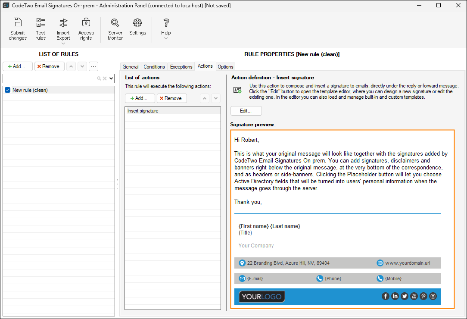Screen dimensions: 467x319
Task: Open the Options tab
Action: 225,66
